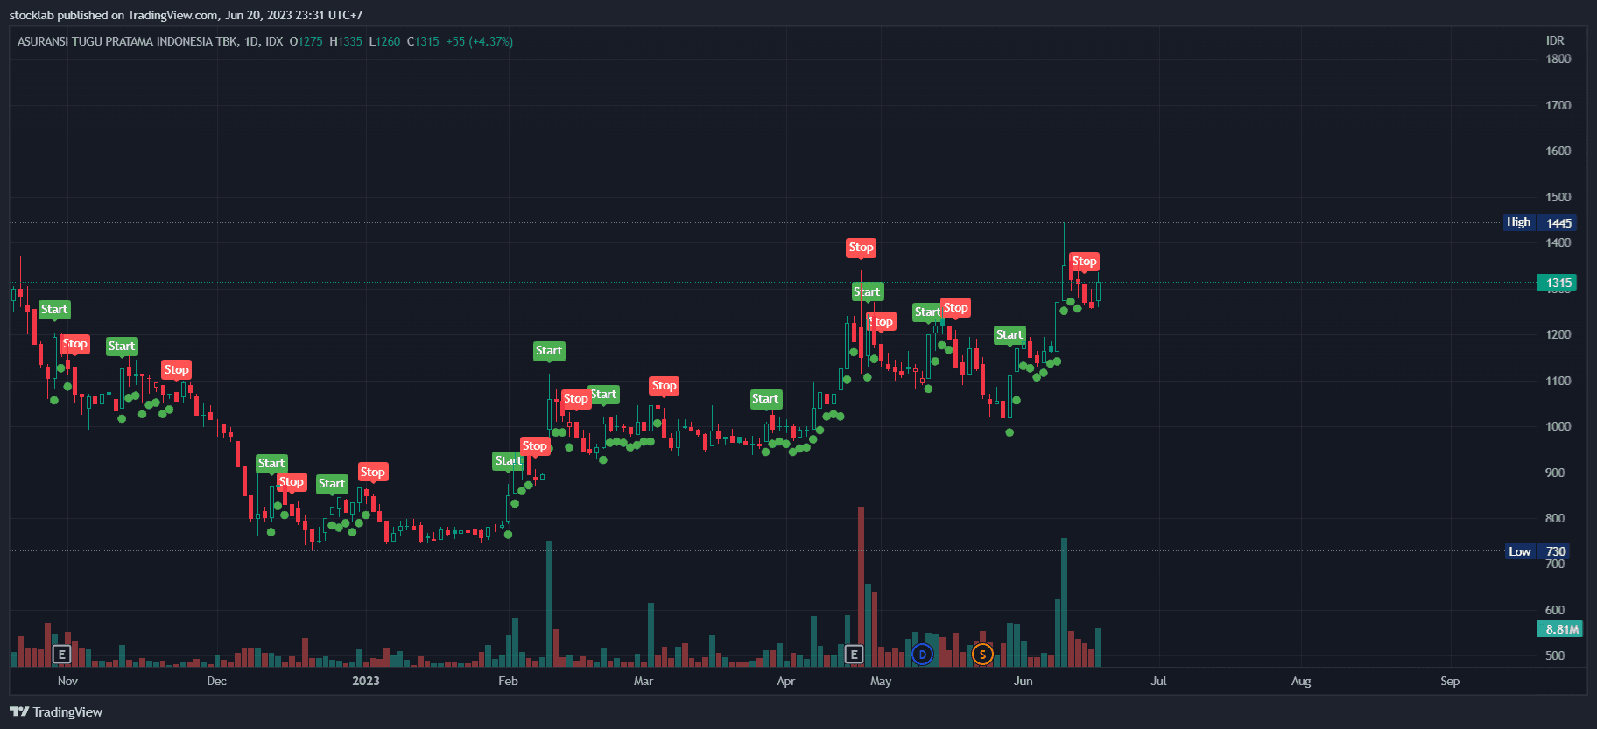Click the ASURANSI TUGU PRATAMA INDONESIA symbol title
This screenshot has height=729, width=1597.
(127, 41)
